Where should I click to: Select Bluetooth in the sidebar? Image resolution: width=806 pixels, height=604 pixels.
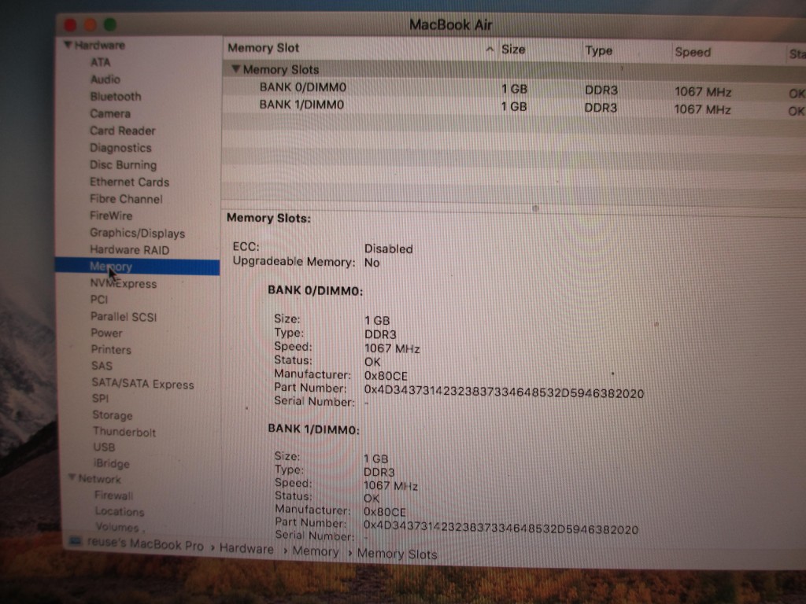[116, 96]
